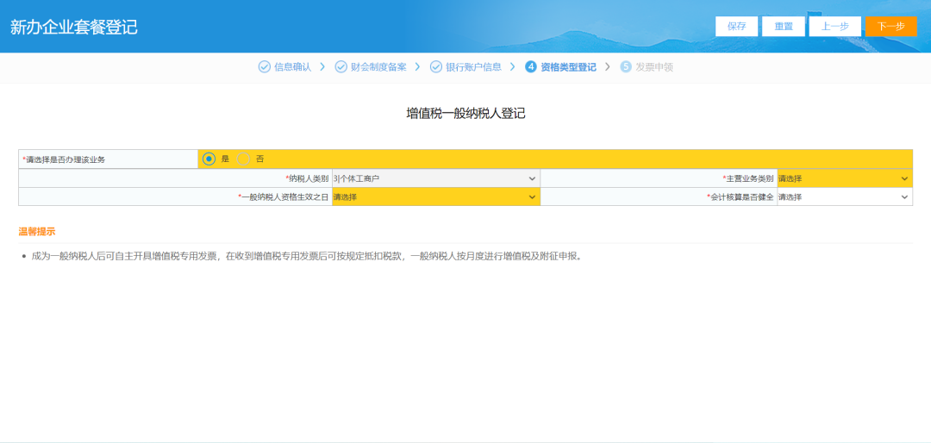The height and width of the screenshot is (443, 931).
Task: Select the 是 radio button
Action: point(209,159)
